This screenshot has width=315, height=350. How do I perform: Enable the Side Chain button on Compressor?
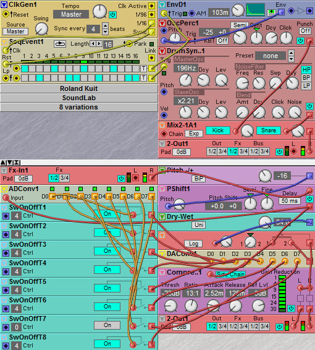coord(230,274)
